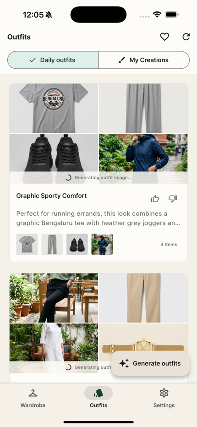
Task: Tap the navy jacket small thumbnail
Action: [x=102, y=244]
